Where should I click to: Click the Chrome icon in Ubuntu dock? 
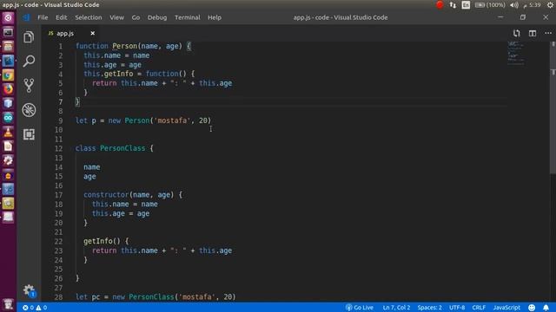pyautogui.click(x=8, y=75)
